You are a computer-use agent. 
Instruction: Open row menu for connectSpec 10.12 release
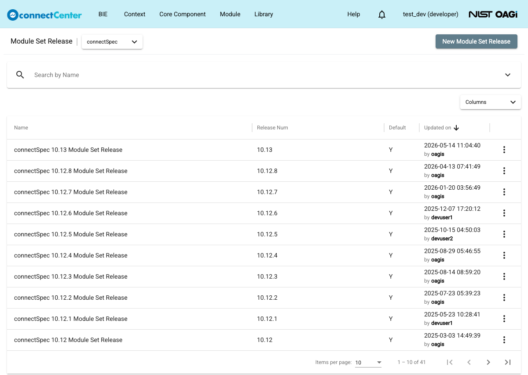(504, 340)
